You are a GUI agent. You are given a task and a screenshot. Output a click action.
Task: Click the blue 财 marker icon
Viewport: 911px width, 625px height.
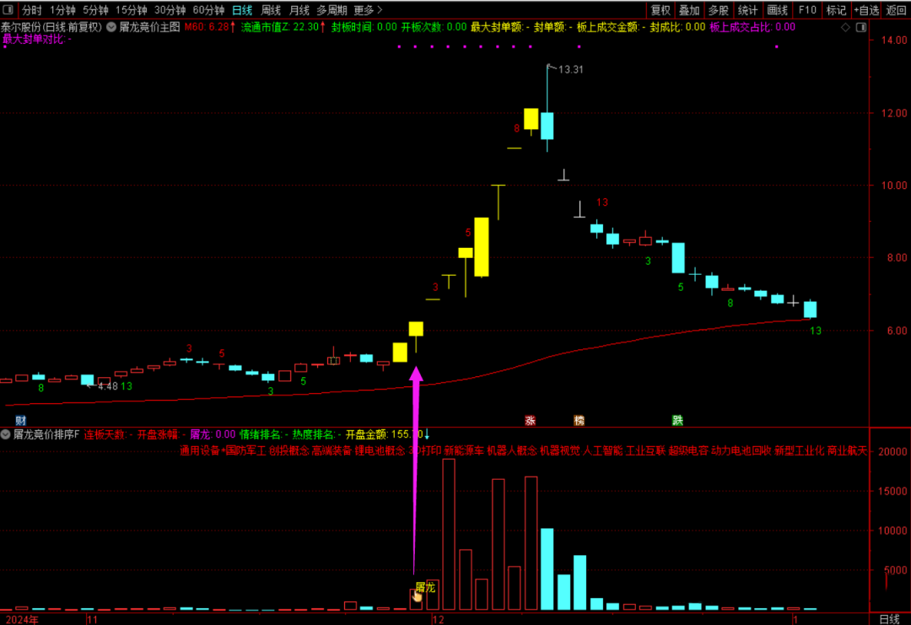click(x=20, y=420)
